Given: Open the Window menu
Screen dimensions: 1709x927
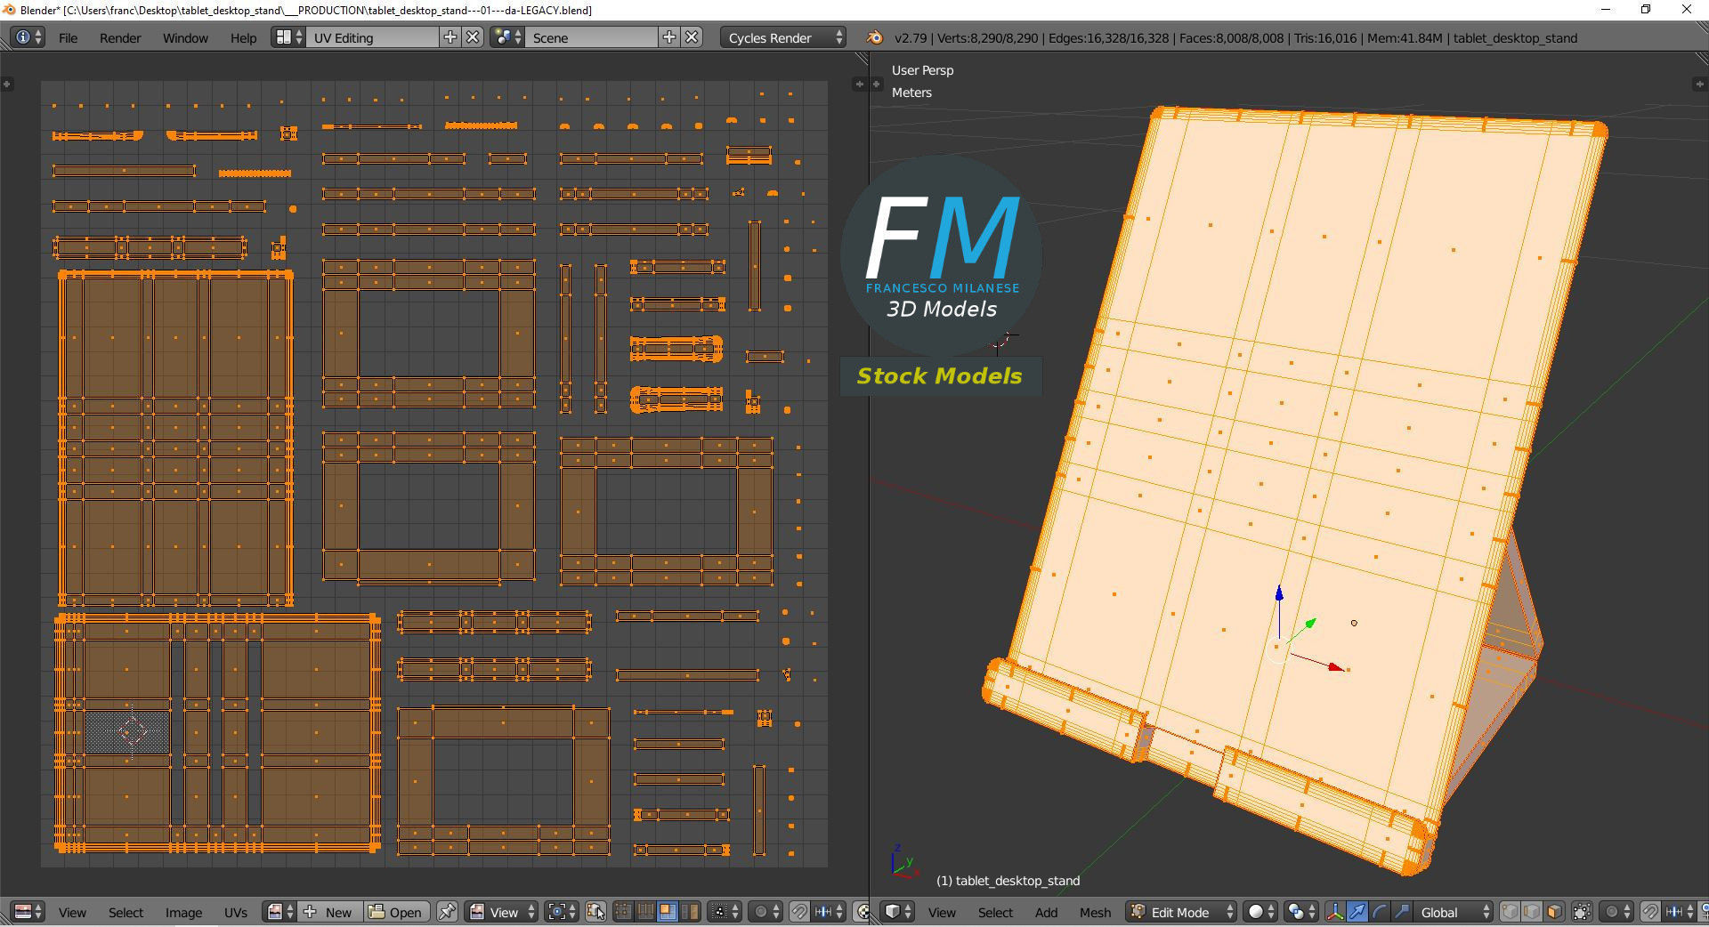Looking at the screenshot, I should (x=185, y=38).
